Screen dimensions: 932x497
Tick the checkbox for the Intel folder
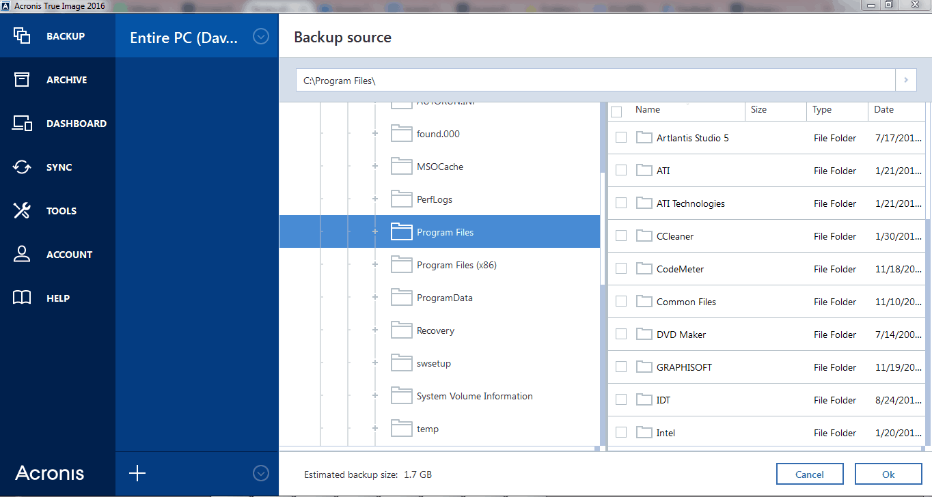coord(621,432)
